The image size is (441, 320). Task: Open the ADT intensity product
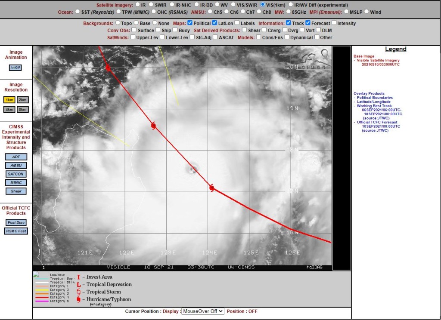[x=16, y=157]
